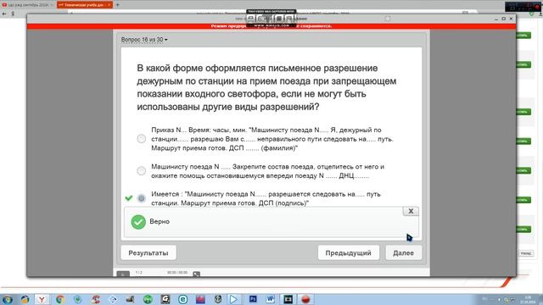
Task: Click the green 'Верно' checkmark icon
Action: click(x=138, y=222)
